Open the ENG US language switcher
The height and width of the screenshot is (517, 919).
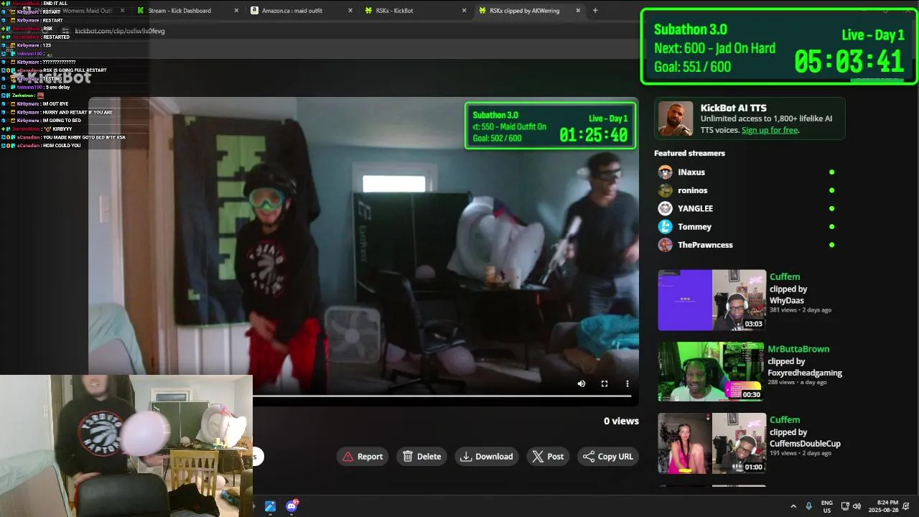827,506
